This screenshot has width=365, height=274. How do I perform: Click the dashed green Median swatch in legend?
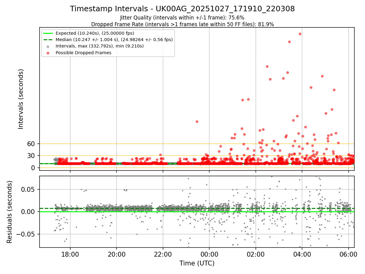[x=48, y=40]
